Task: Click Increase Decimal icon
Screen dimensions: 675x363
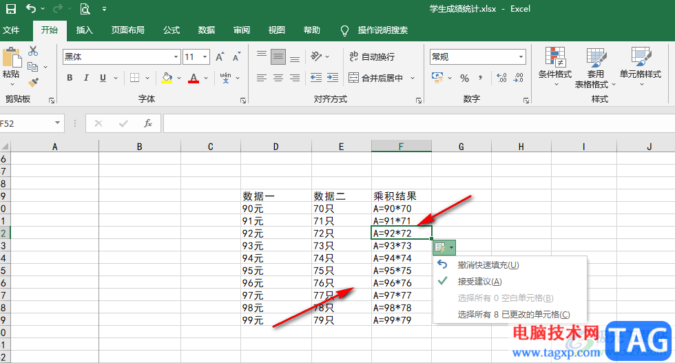Action: (x=501, y=78)
